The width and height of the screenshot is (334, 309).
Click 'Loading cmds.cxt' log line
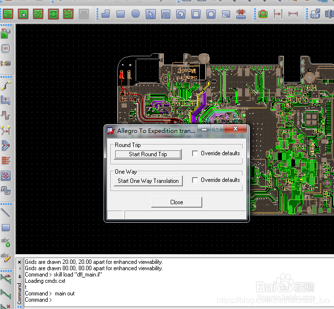pyautogui.click(x=45, y=281)
